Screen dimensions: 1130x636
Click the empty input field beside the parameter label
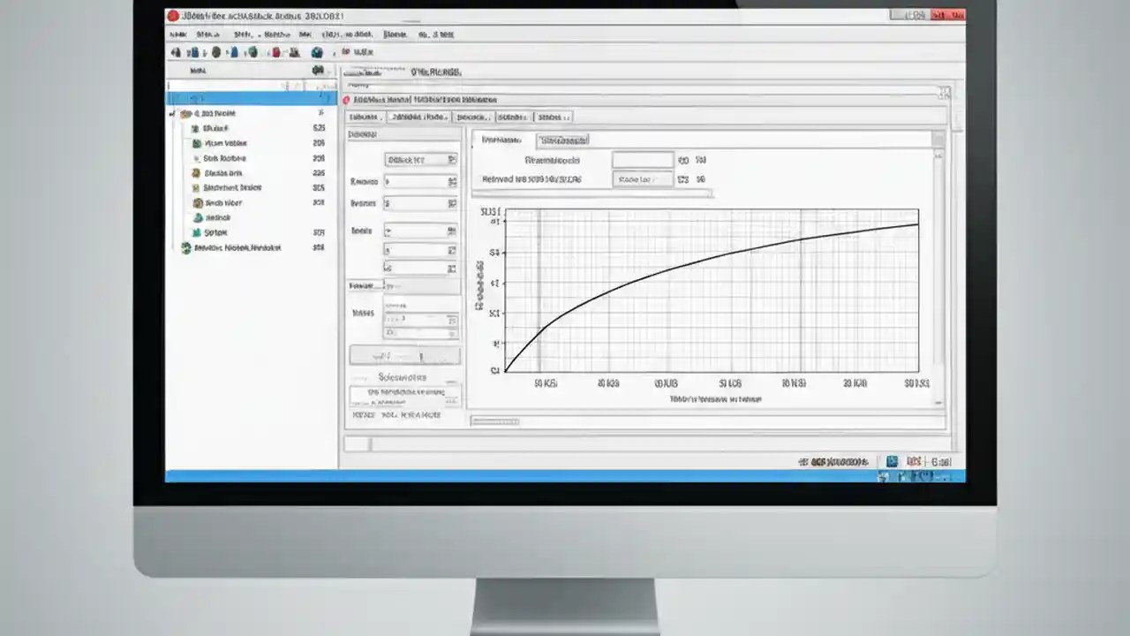click(642, 160)
